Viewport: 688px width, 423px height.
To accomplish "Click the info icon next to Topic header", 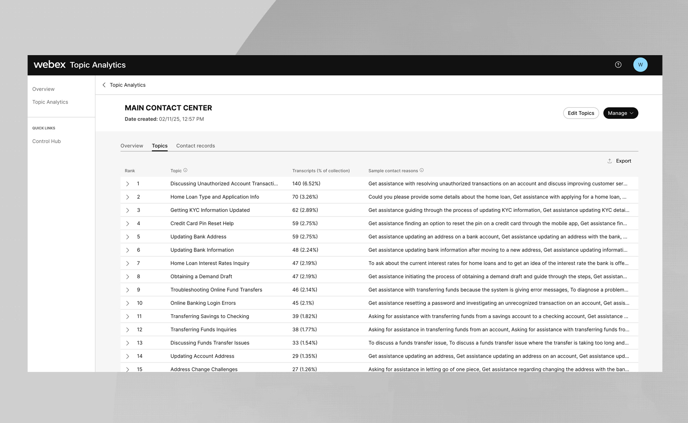I will 185,170.
